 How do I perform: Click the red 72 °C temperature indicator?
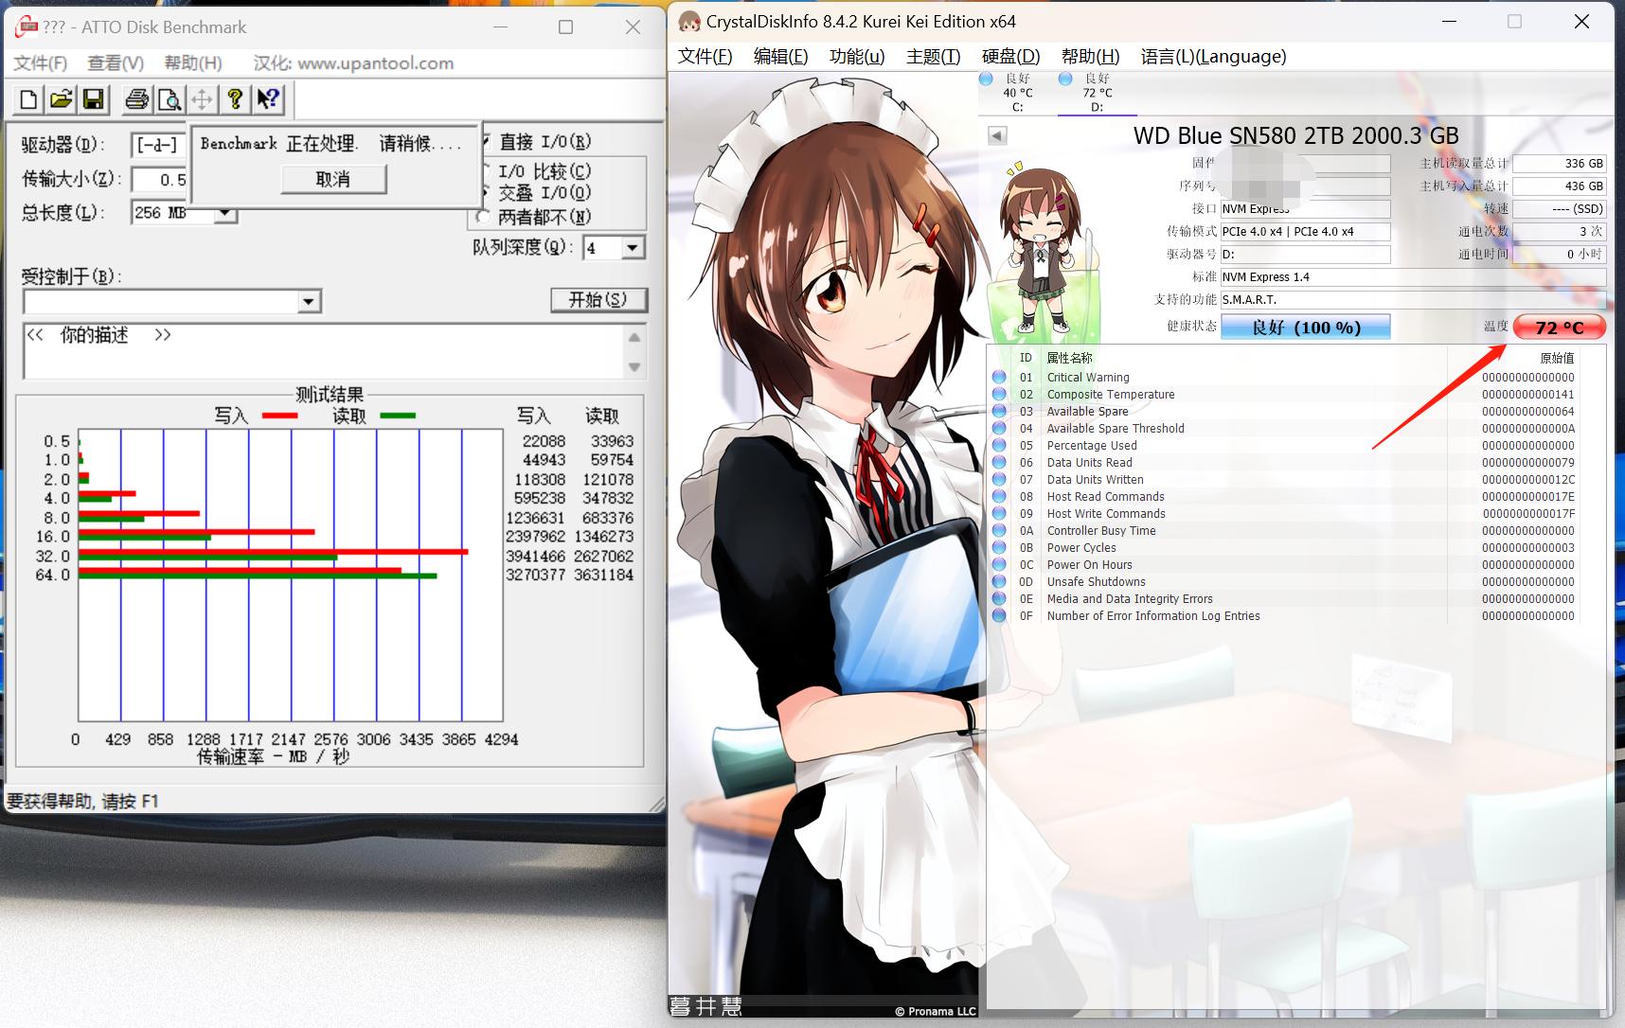tap(1559, 327)
